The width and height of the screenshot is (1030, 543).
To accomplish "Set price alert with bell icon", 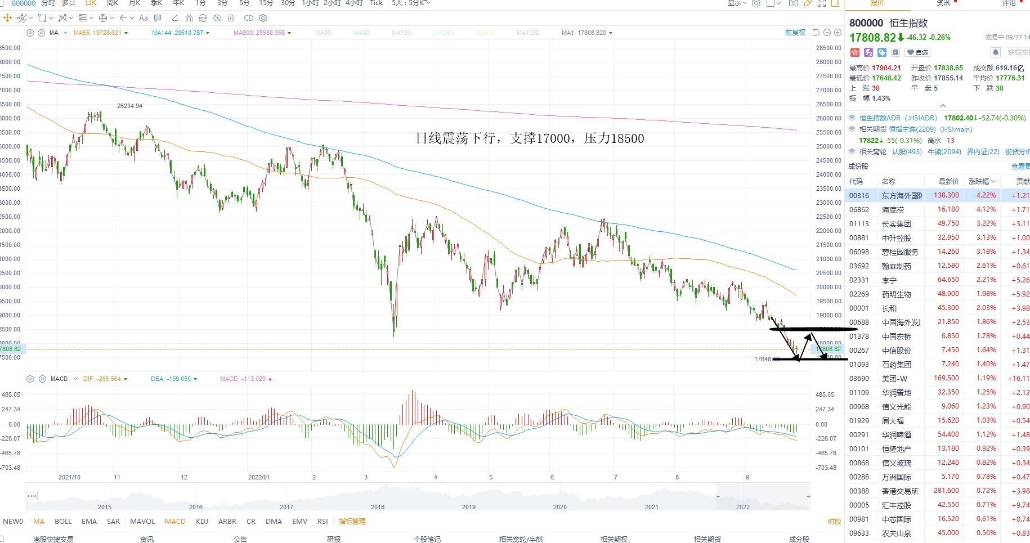I will click(995, 52).
